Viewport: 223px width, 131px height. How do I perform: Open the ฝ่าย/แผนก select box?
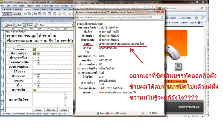pos(38,76)
